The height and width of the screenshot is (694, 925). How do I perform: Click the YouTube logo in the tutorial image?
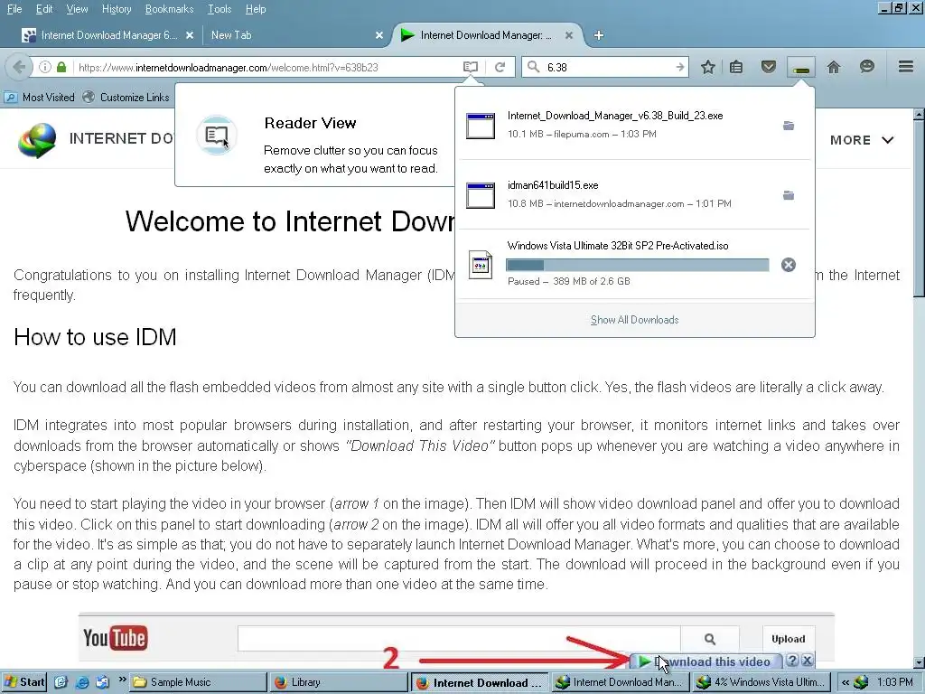[115, 638]
